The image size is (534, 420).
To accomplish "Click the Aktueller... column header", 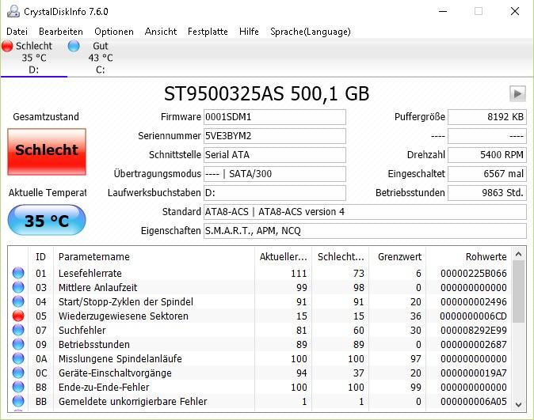I will coord(283,257).
